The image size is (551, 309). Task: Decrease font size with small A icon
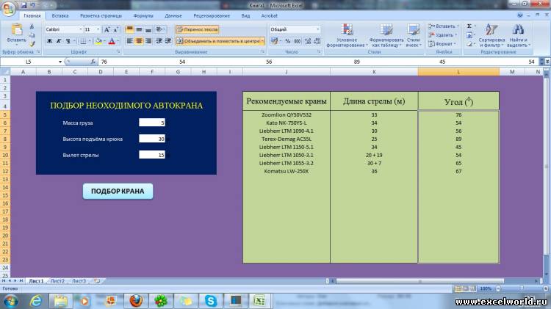point(115,29)
